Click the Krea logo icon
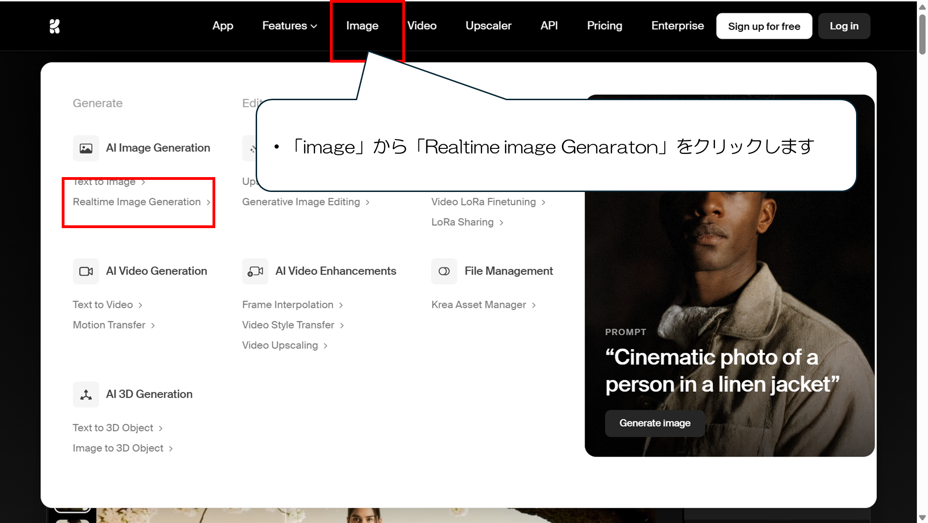Screen dimensions: 928x523 55,26
